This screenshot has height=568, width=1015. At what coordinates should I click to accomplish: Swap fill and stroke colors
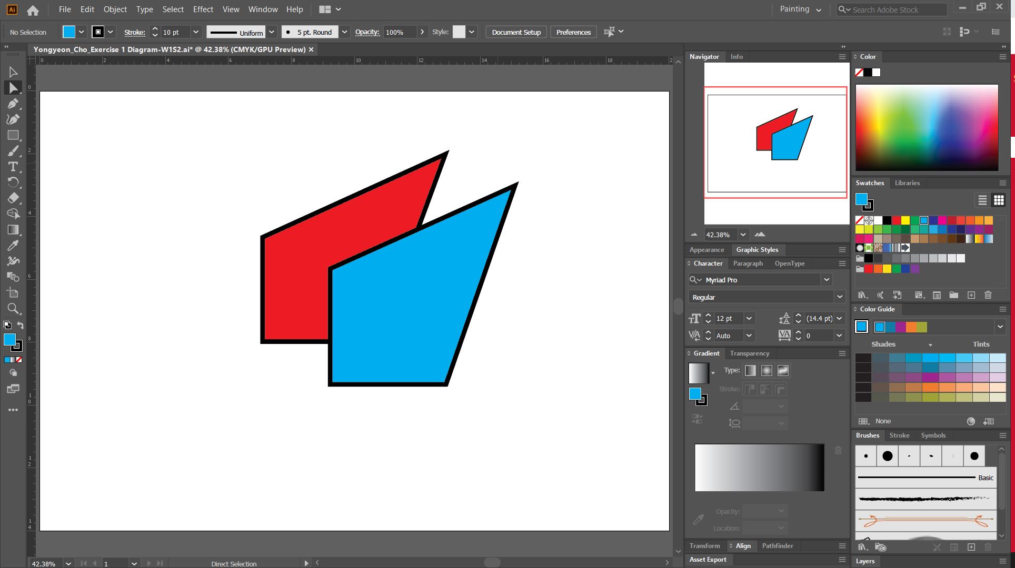(20, 326)
